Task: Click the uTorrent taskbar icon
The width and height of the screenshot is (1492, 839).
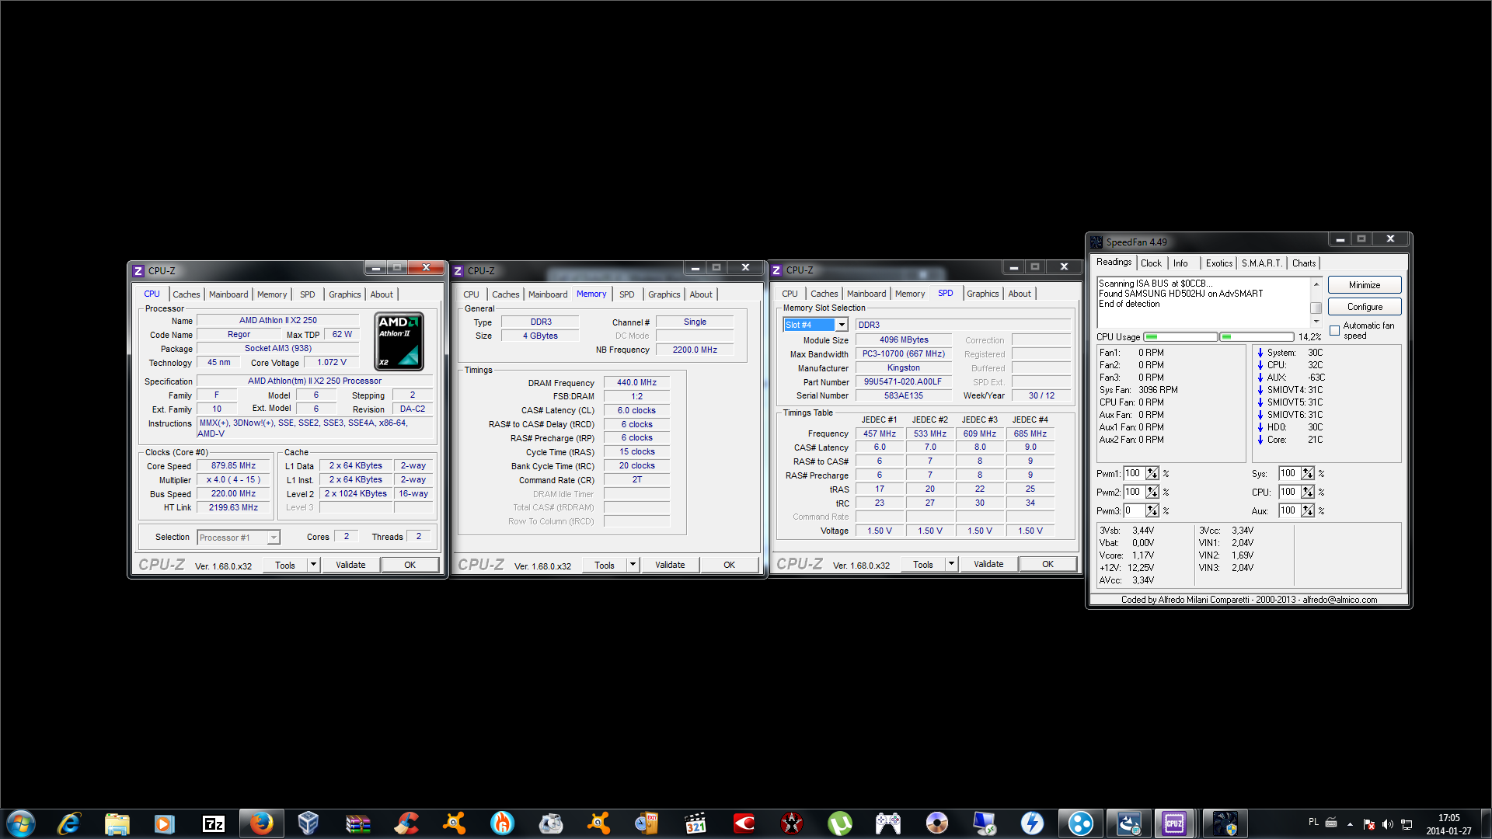Action: tap(839, 823)
